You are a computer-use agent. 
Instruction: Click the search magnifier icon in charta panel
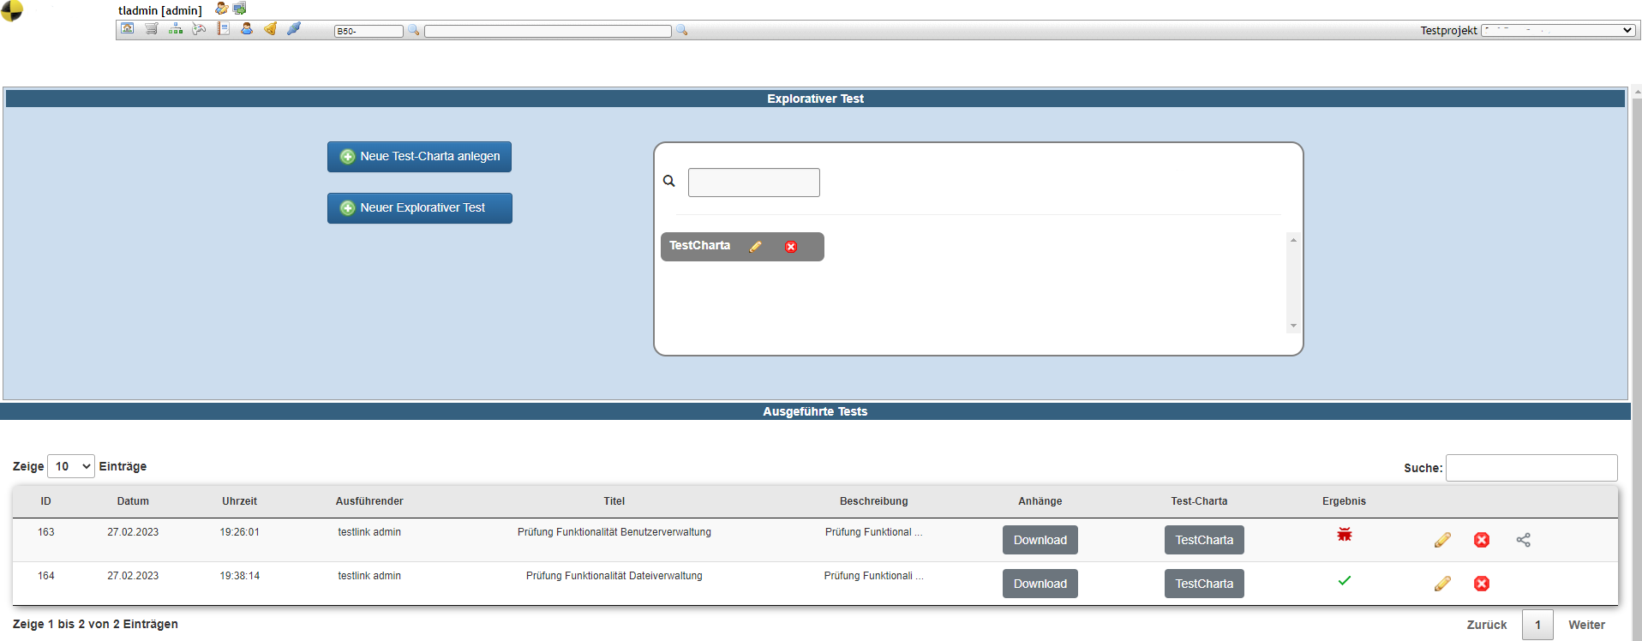pos(669,181)
